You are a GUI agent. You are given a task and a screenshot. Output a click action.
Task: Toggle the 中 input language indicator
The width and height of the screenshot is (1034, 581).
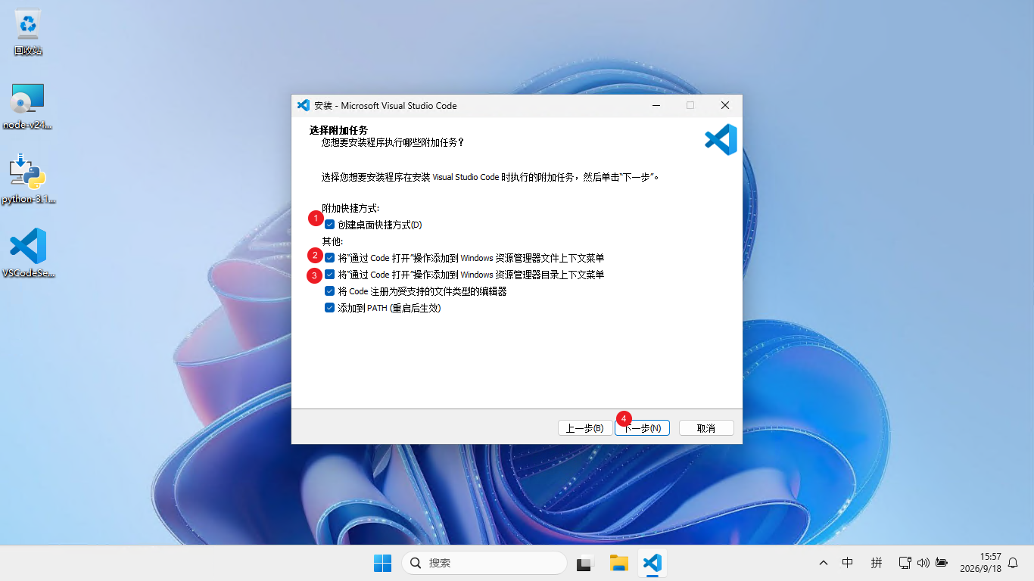[x=848, y=563]
